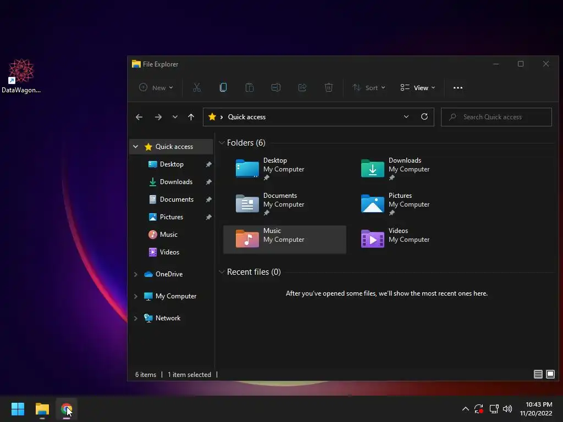This screenshot has width=563, height=422.
Task: Open the DataWagon desktop shortcut
Action: tap(21, 76)
